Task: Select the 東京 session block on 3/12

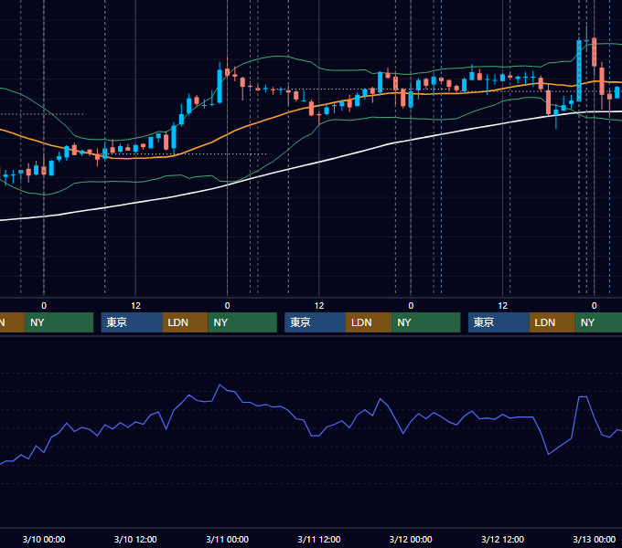Action: coord(499,322)
